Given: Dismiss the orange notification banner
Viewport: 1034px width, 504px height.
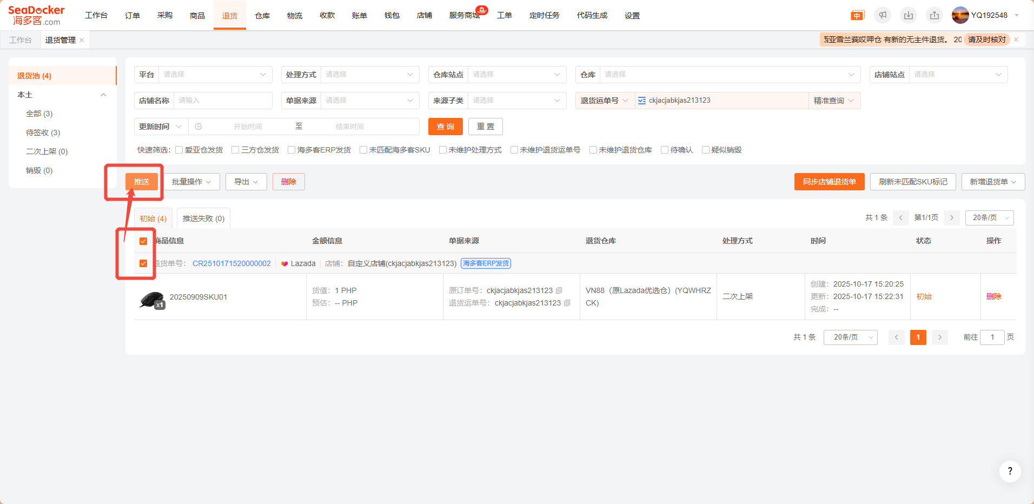Looking at the screenshot, I should [x=1016, y=39].
